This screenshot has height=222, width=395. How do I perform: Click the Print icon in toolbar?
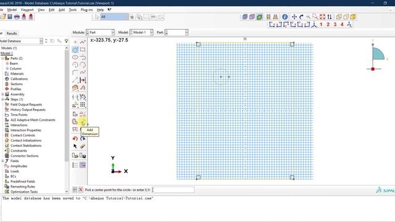tap(17, 17)
